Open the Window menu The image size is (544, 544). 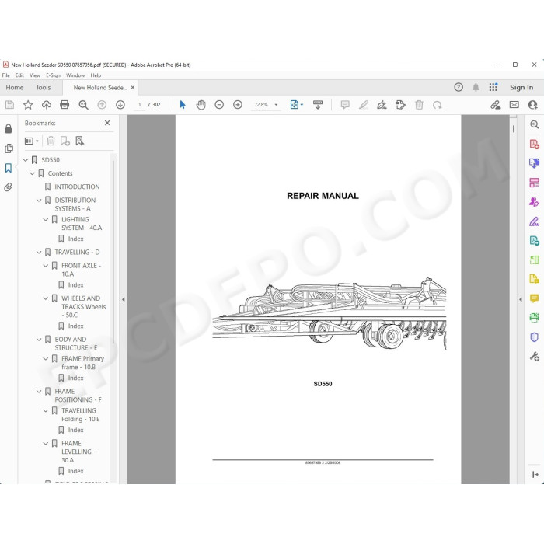pos(75,75)
